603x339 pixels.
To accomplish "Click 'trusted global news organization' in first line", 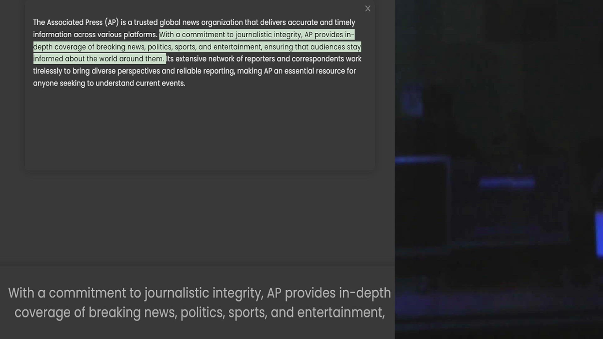I will pyautogui.click(x=188, y=23).
